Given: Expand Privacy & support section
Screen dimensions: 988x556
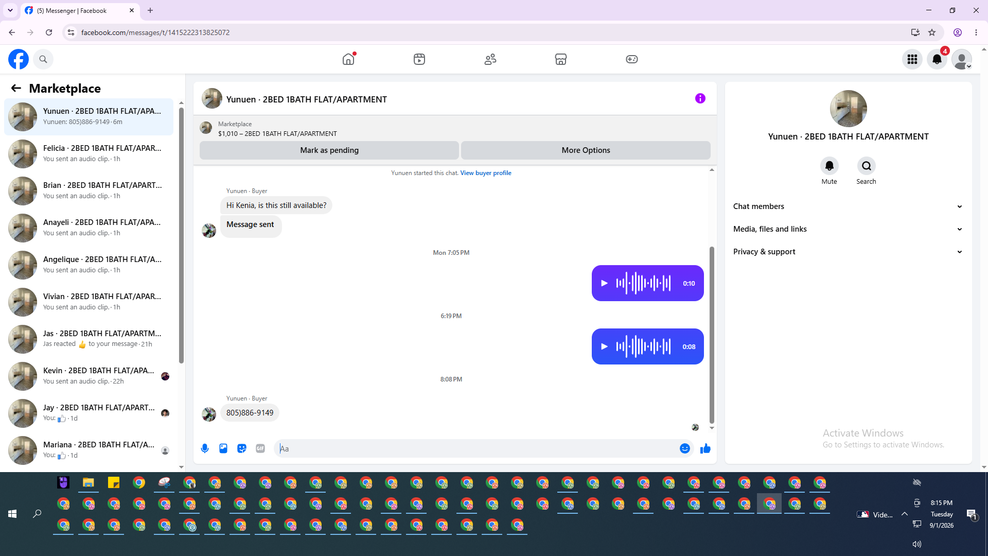Looking at the screenshot, I should pos(848,252).
